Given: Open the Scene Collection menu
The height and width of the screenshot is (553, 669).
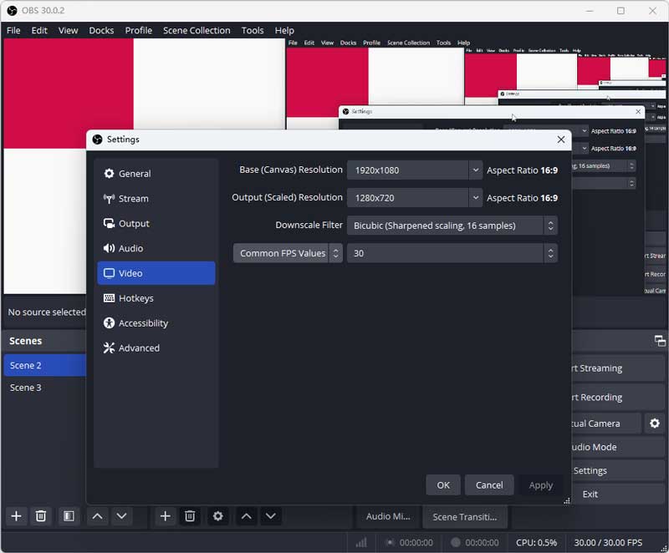Looking at the screenshot, I should 197,30.
